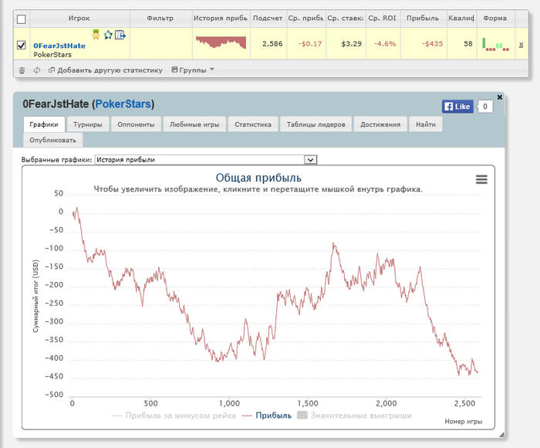
Task: Click the 2,586 count value
Action: click(272, 44)
